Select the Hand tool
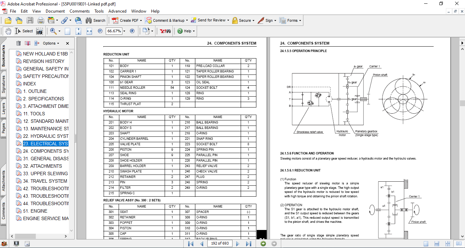Screen dimensions: 465x248 [8, 31]
